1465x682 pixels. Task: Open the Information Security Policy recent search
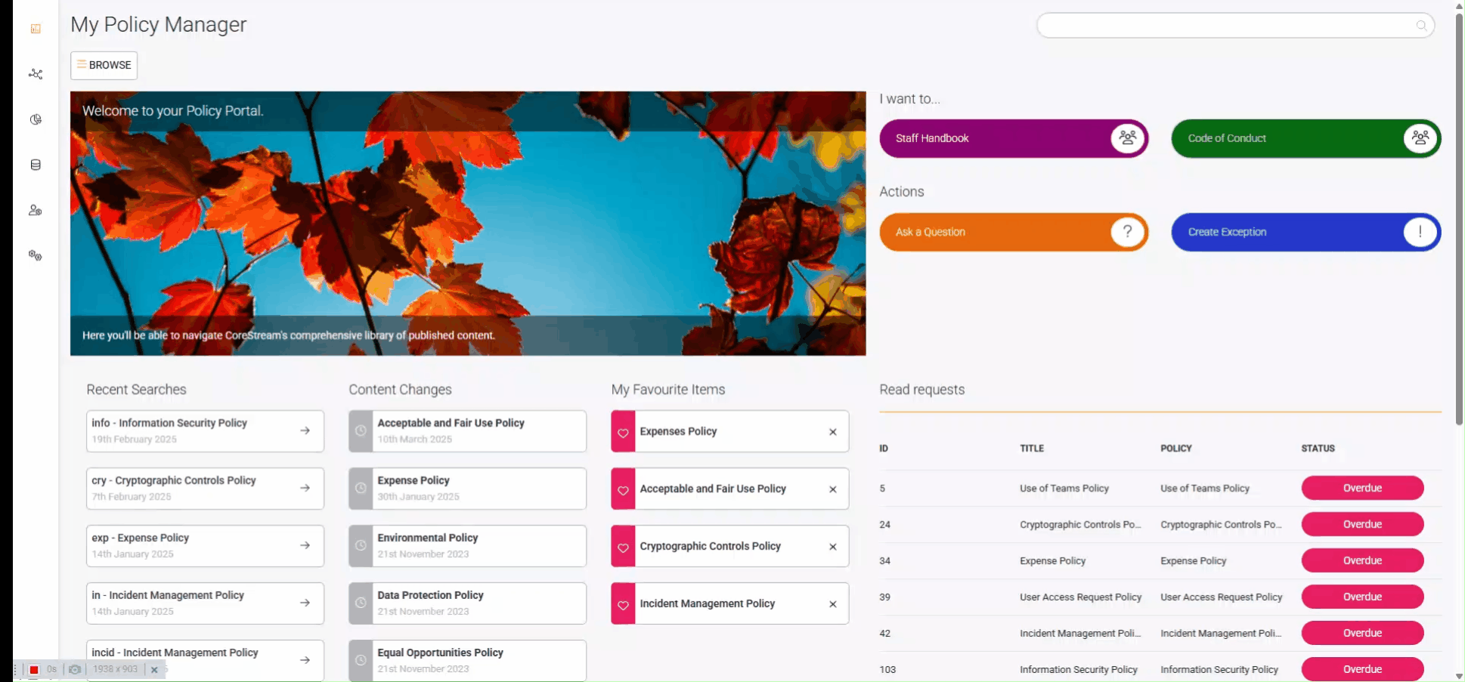pos(205,430)
